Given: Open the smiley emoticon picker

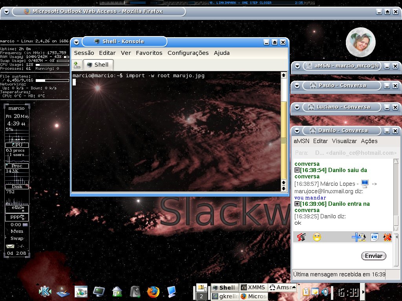Looking at the screenshot, I should 317,237.
